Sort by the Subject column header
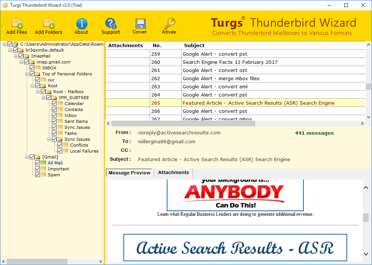The width and height of the screenshot is (372, 265). pyautogui.click(x=273, y=46)
